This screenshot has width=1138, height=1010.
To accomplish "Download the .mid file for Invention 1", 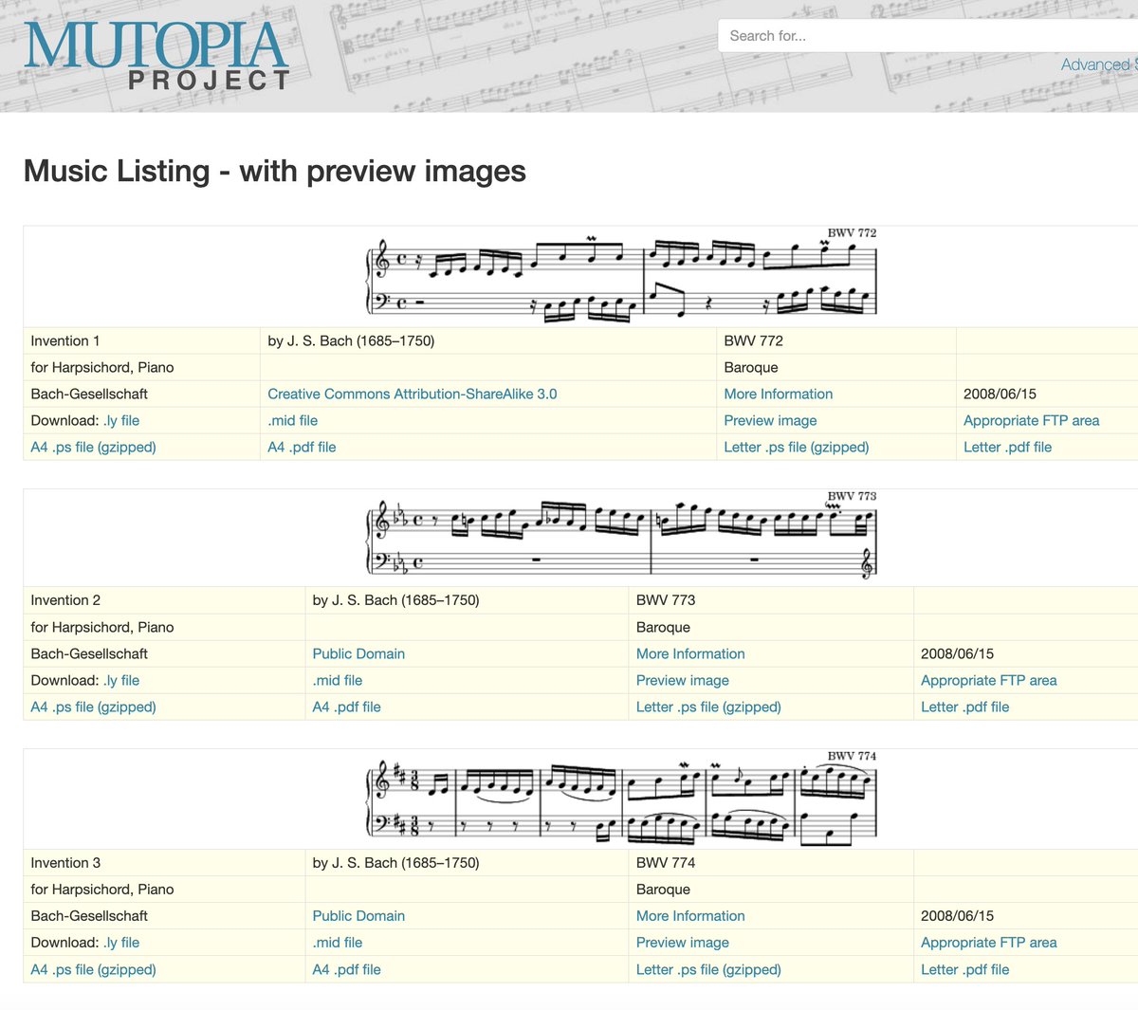I will click(x=292, y=420).
